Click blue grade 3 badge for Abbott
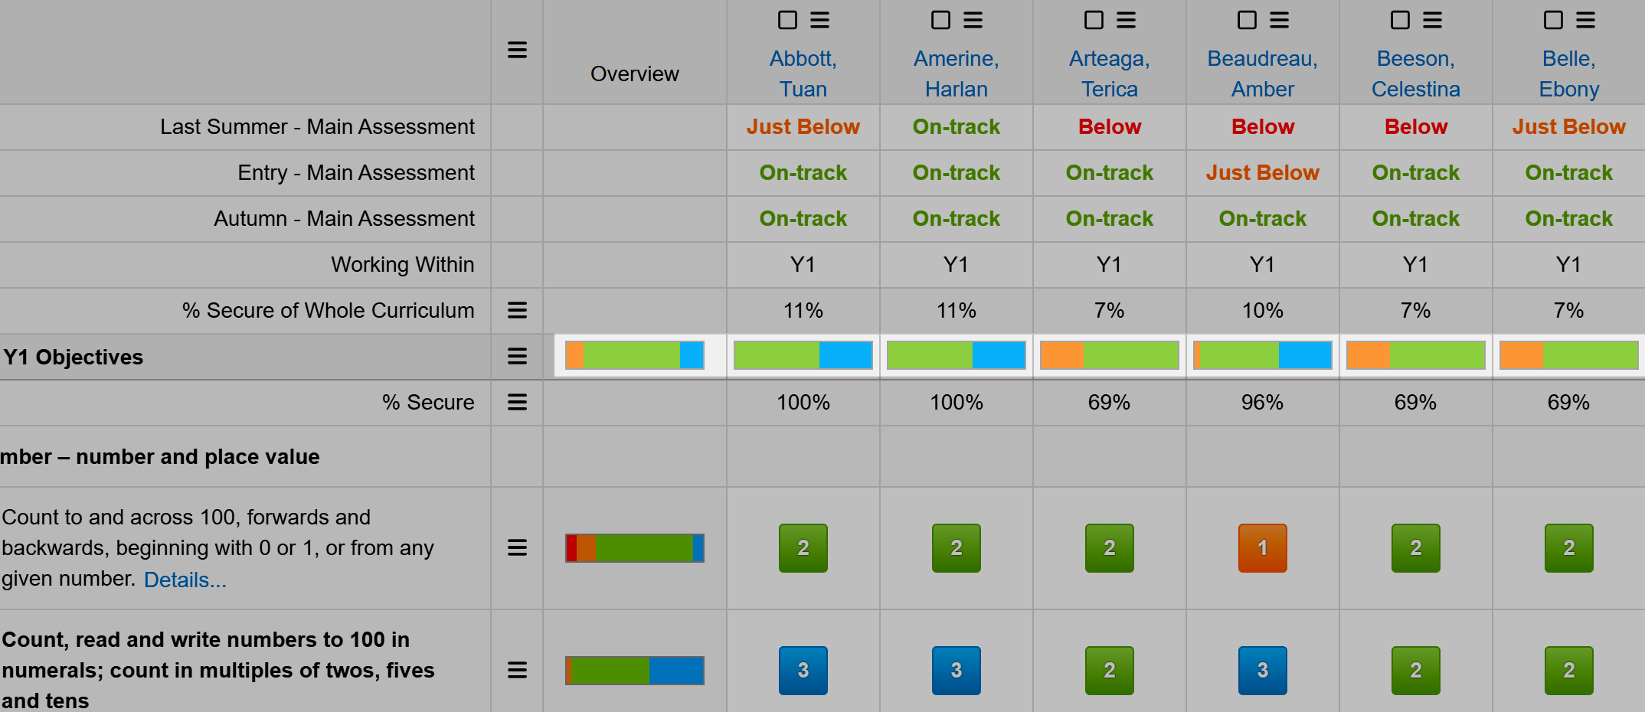Image resolution: width=1645 pixels, height=712 pixels. 803,671
